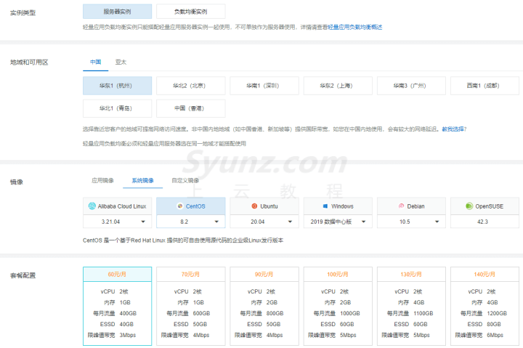Open Ubuntu 20.04 version dropdown
Image resolution: width=523 pixels, height=348 pixels.
click(x=264, y=222)
